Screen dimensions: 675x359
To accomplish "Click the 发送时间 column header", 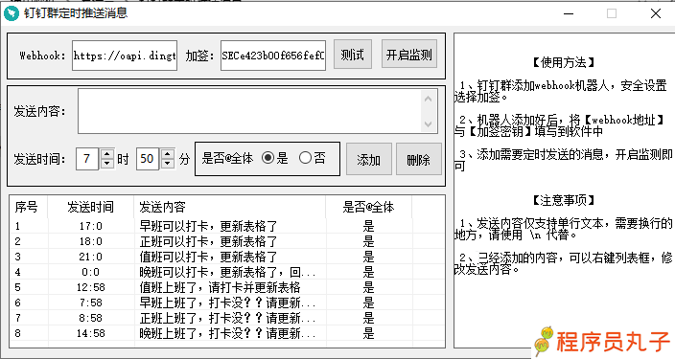I will (91, 207).
